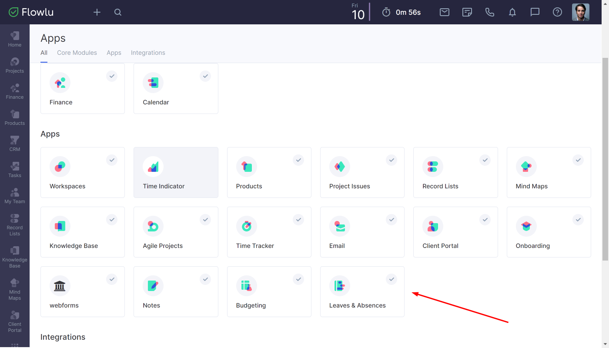Toggle the Time Tracker checkmark
Viewport: 609px width, 348px height.
[x=298, y=220]
